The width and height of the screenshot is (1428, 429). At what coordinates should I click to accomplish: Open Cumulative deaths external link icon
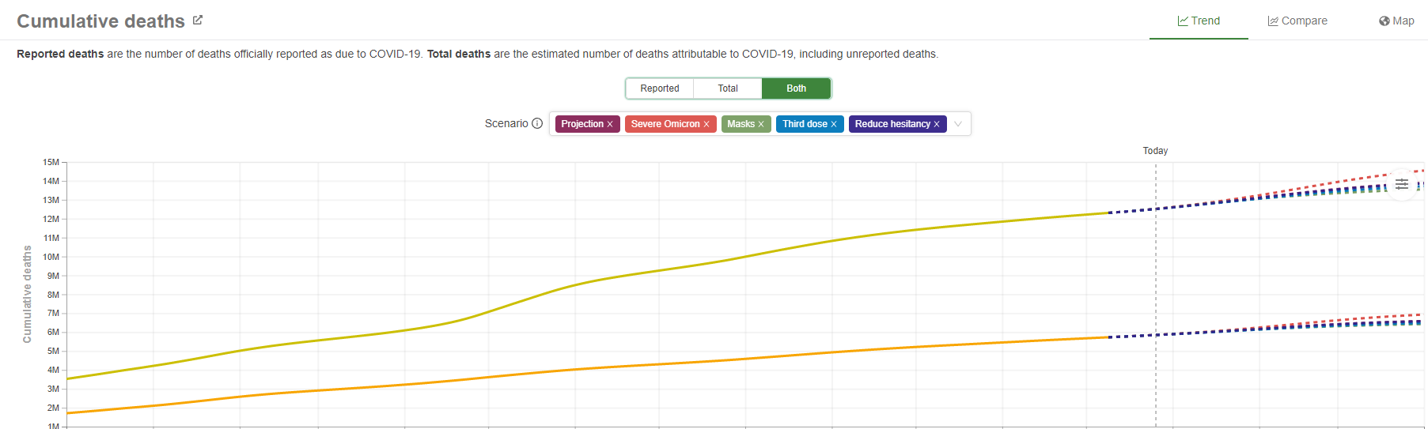pos(198,21)
